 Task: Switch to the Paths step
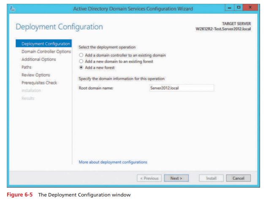[27, 67]
